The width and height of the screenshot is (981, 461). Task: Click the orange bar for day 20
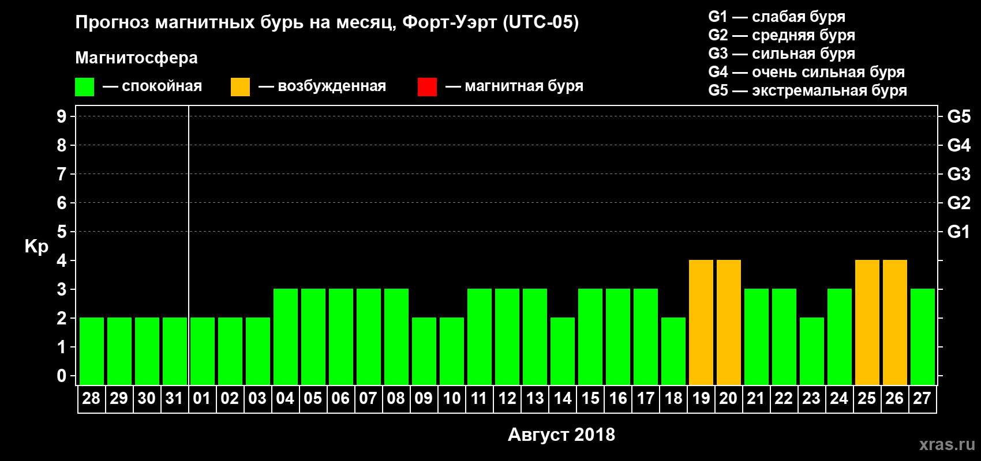coord(729,322)
